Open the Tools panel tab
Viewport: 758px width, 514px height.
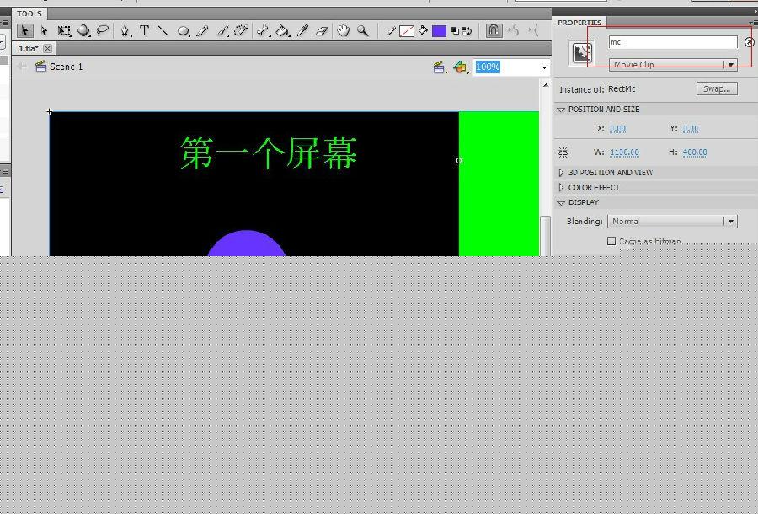[x=29, y=13]
